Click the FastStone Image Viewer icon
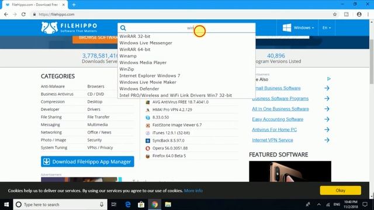The width and height of the screenshot is (374, 210). click(x=148, y=125)
